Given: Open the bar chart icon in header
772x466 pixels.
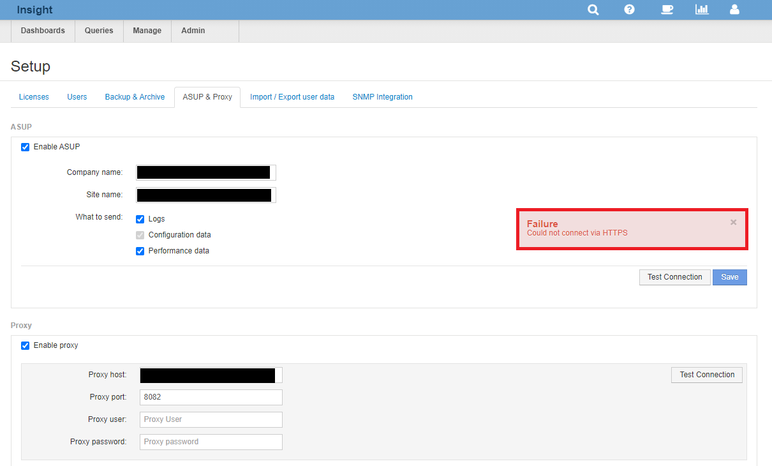Looking at the screenshot, I should pos(702,10).
